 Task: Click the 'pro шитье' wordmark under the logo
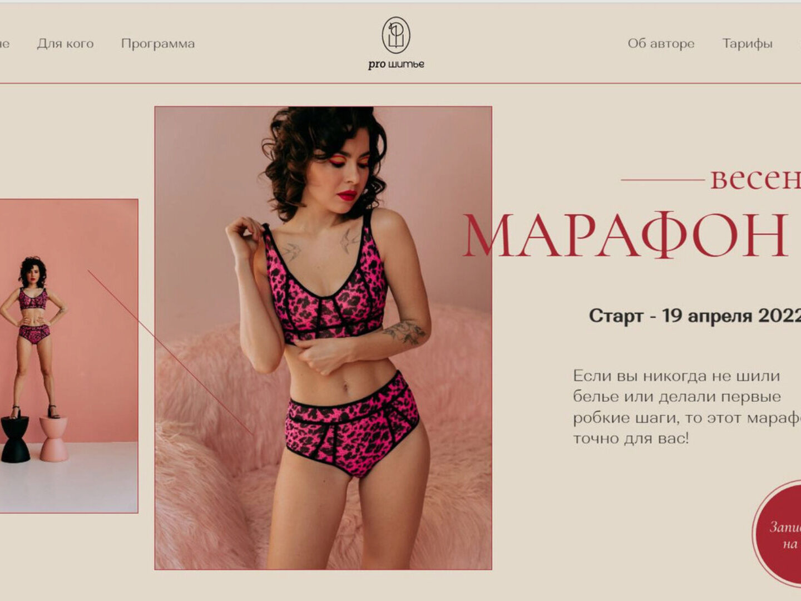[x=396, y=65]
